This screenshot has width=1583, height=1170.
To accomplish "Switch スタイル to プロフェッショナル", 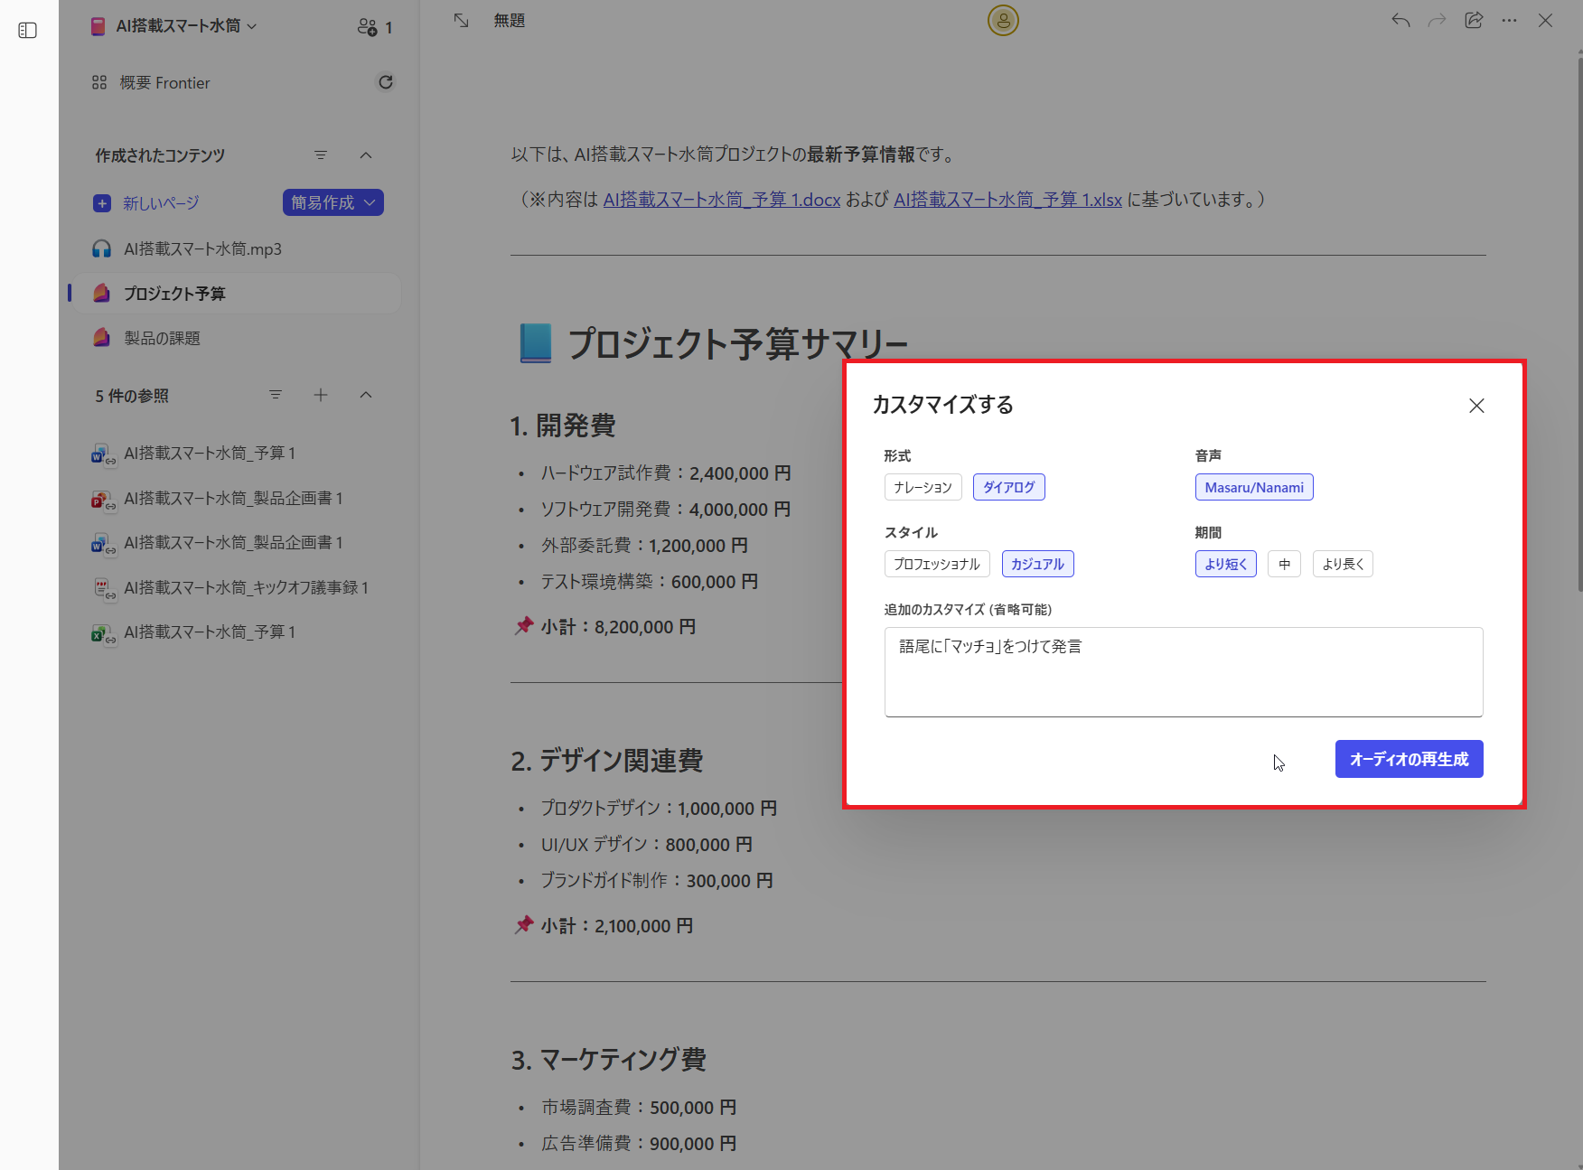I will [x=936, y=563].
